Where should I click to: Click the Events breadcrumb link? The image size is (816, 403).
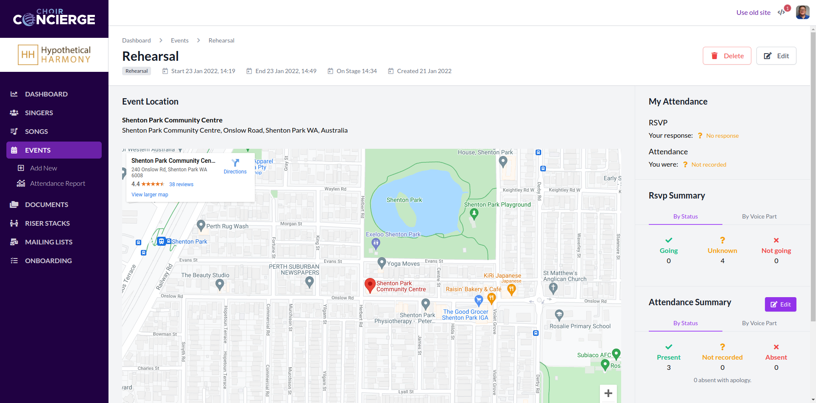pos(180,40)
